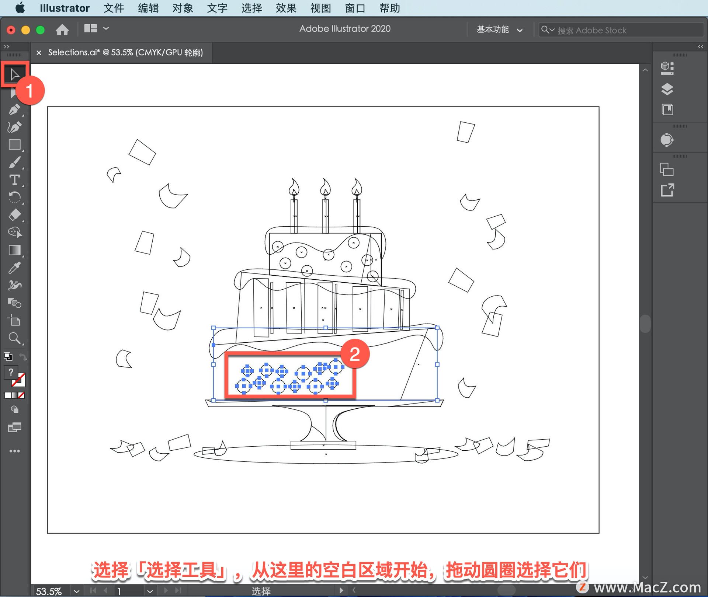Select the Gradient tool

[x=14, y=250]
